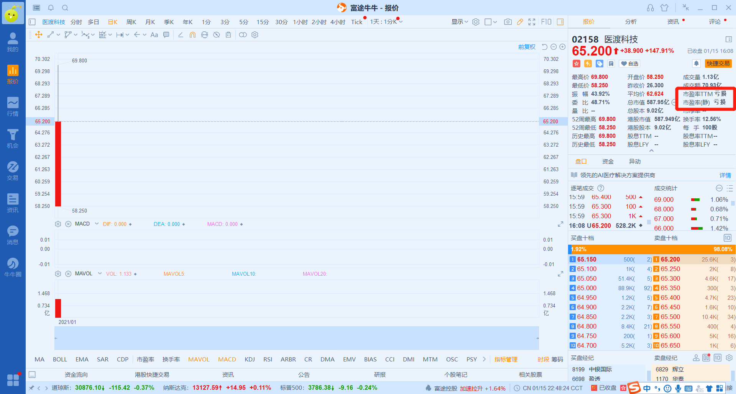The height and width of the screenshot is (394, 736).
Task: Open the MAVOL indicator selector dropdown
Action: click(x=100, y=274)
